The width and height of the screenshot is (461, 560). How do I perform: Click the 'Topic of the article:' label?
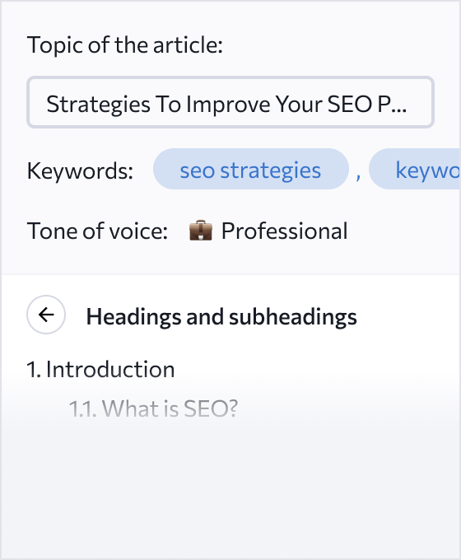[x=125, y=45]
